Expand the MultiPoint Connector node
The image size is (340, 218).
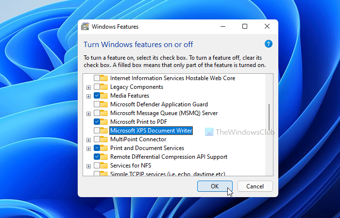(x=88, y=140)
